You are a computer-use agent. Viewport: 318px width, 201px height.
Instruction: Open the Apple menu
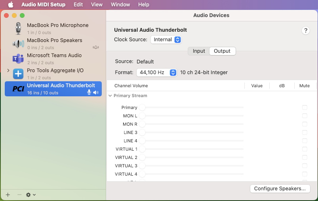click(11, 5)
